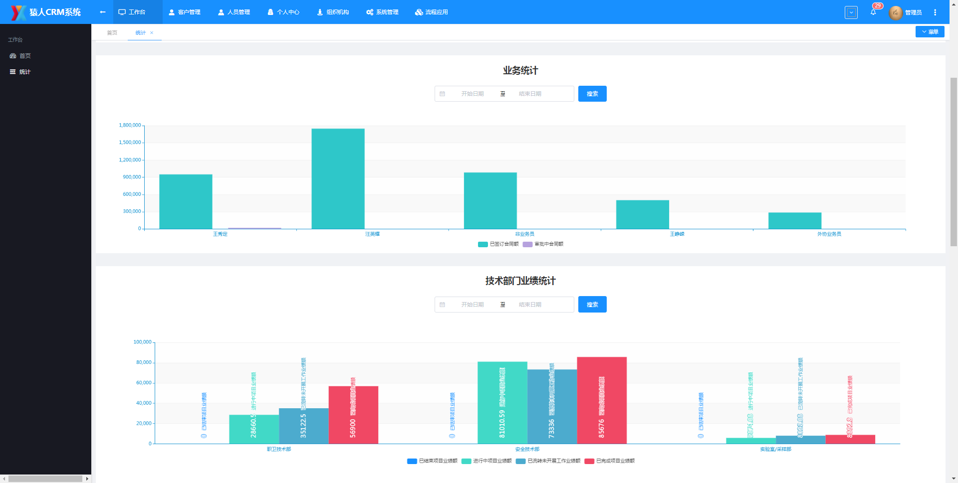Click 外协业务员's teal bar
Image resolution: width=958 pixels, height=483 pixels.
[x=795, y=221]
